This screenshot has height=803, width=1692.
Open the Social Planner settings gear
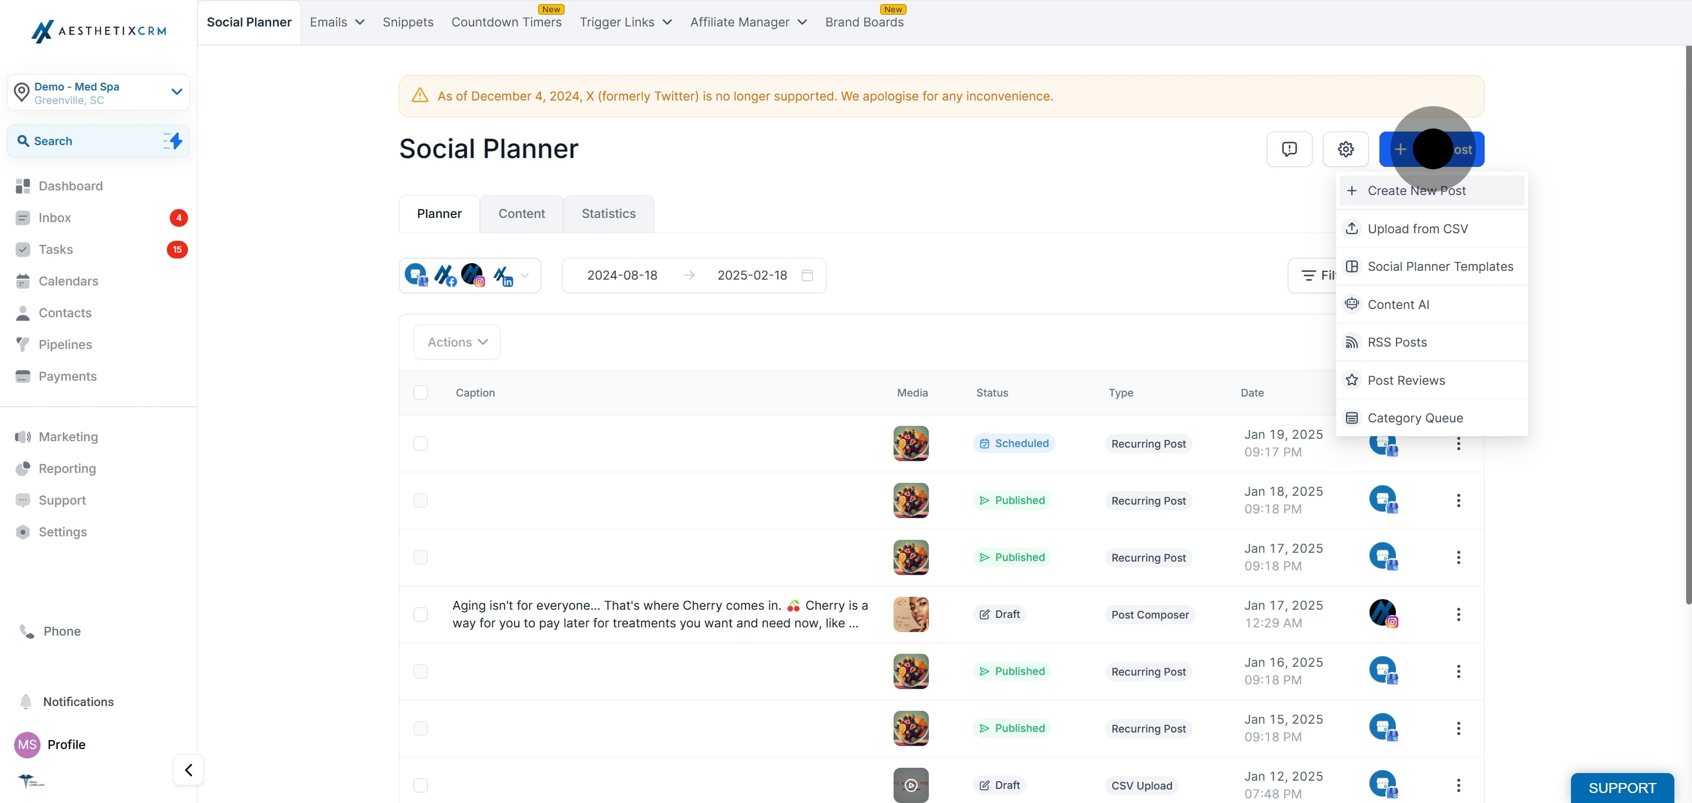coord(1345,149)
